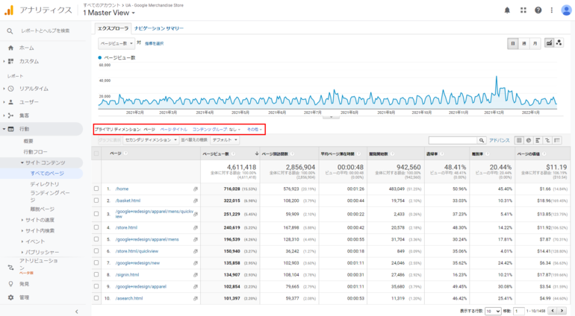
Task: Select the checkbox for /asearch.html row
Action: (96, 298)
